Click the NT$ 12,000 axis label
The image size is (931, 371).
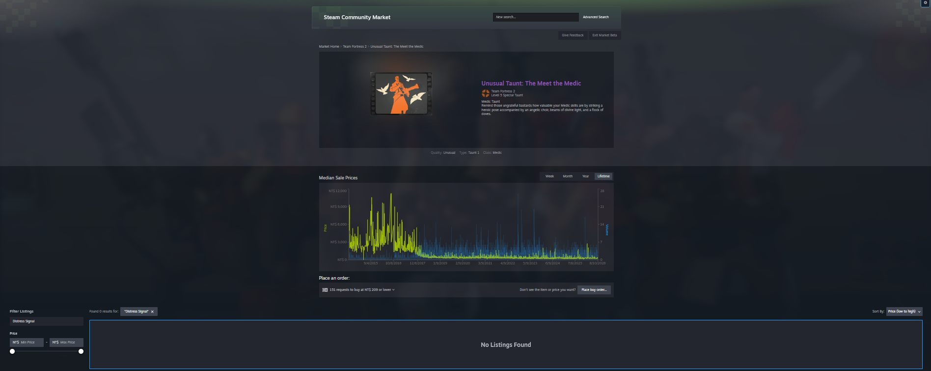pos(338,191)
